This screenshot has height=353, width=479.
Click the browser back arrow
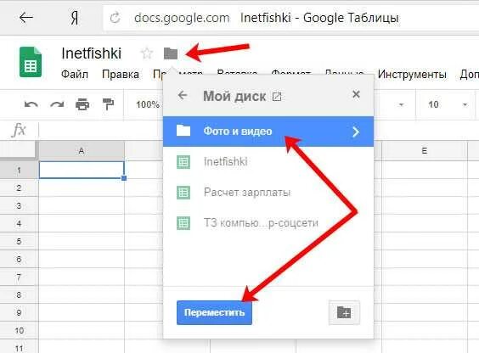pos(26,18)
